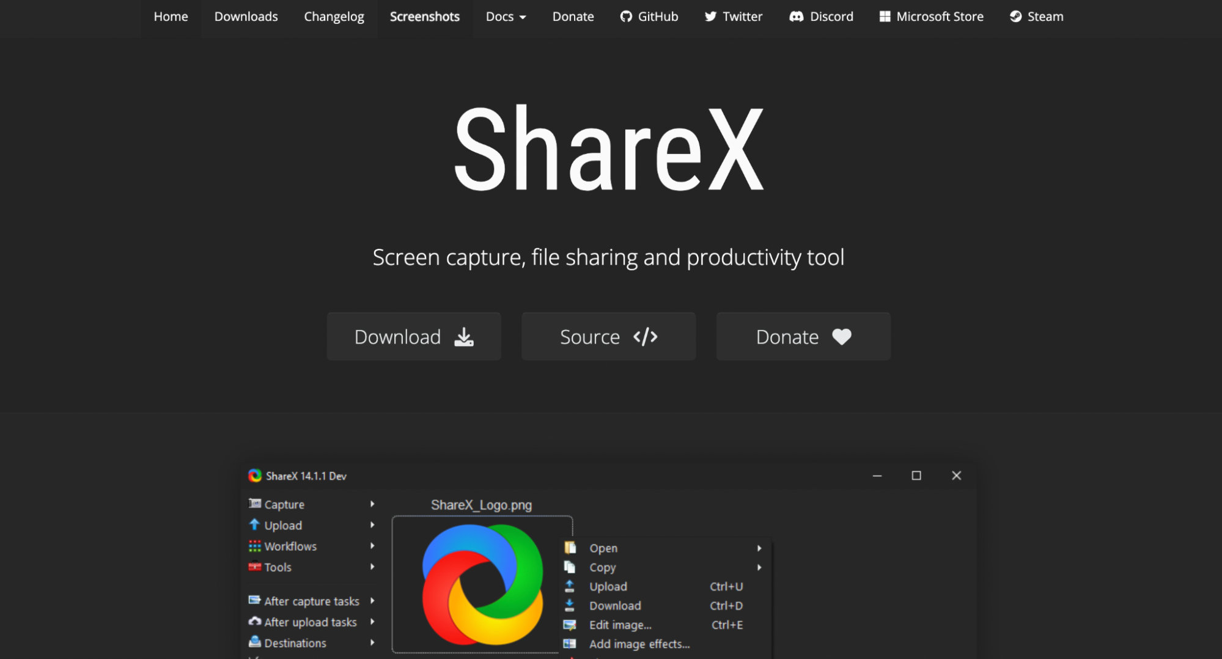Close the ShareX 14.1.1 Dev window
Screen dimensions: 1222x659
[x=957, y=476]
